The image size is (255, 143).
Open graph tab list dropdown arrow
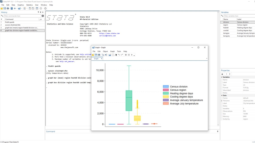[x=207, y=58]
